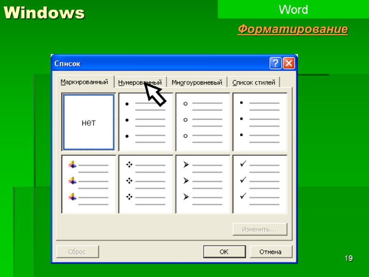Click the slide number 19

349,258
